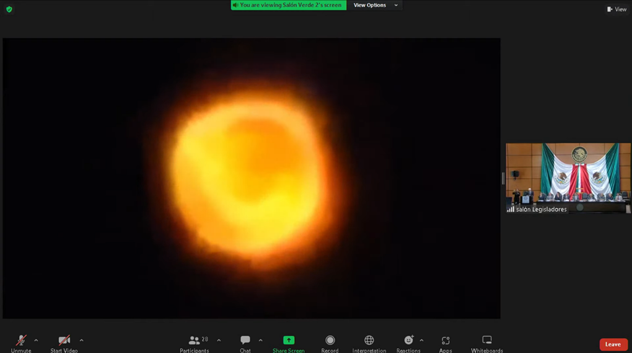The image size is (632, 353).
Task: Select the salón Legisladores video thumbnail
Action: (568, 179)
